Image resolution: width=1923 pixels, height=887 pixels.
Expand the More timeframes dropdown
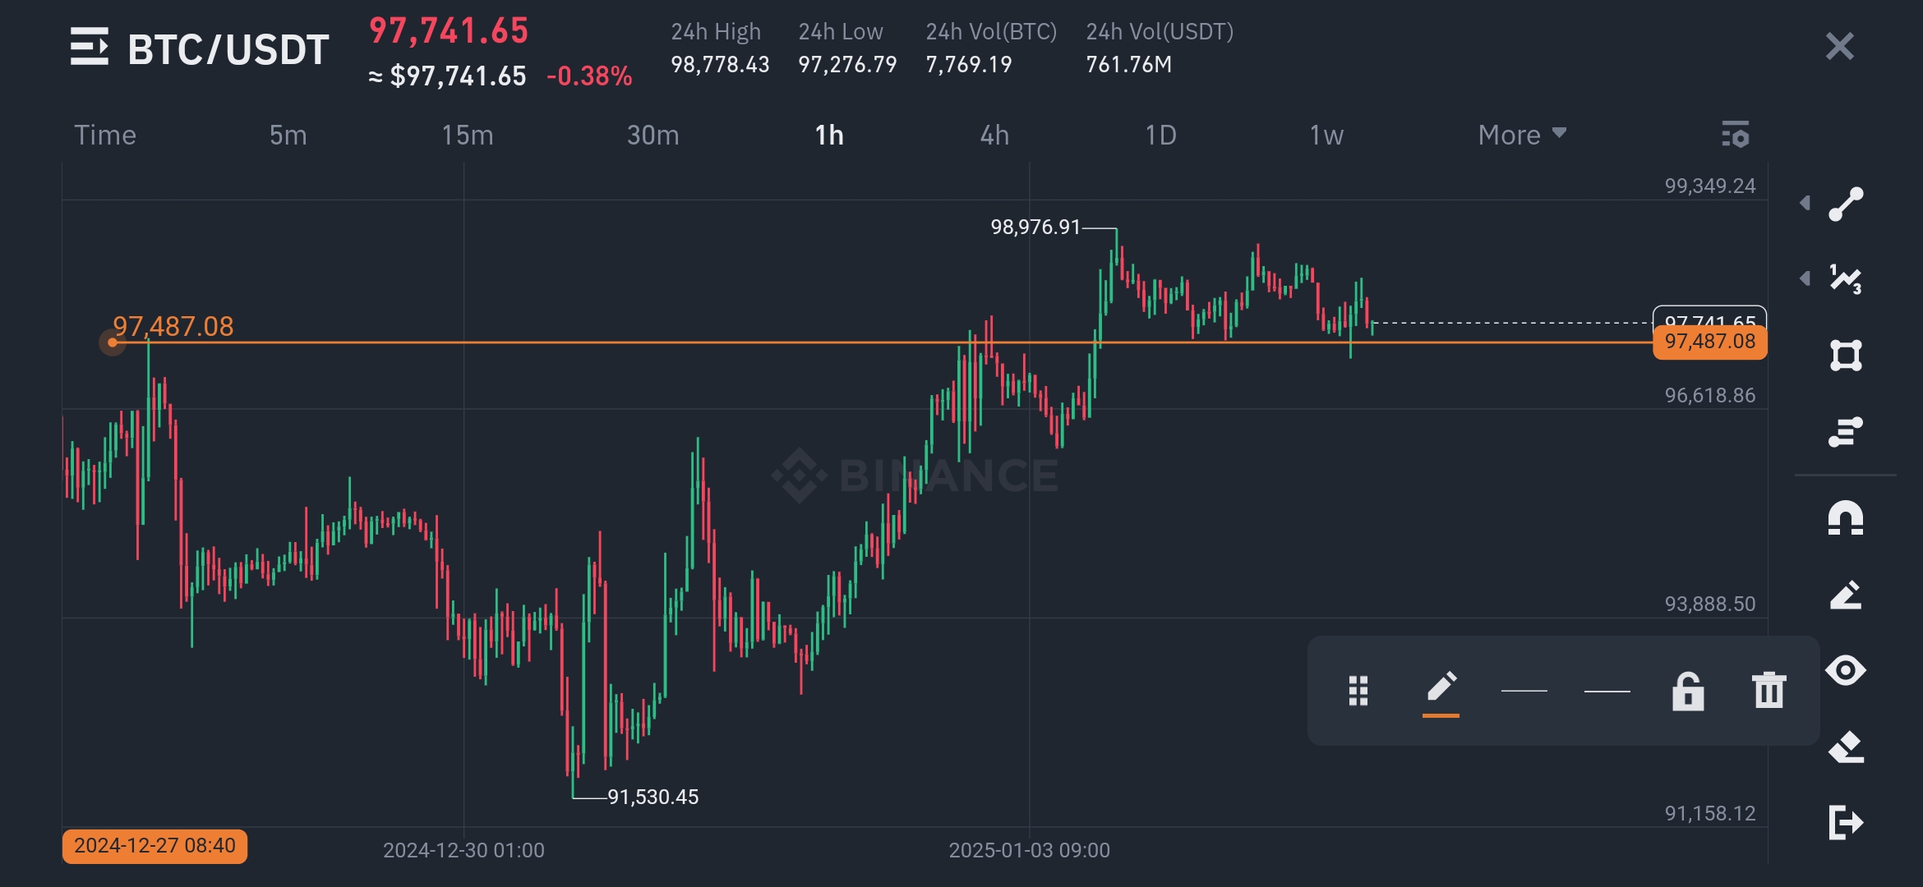pyautogui.click(x=1521, y=135)
